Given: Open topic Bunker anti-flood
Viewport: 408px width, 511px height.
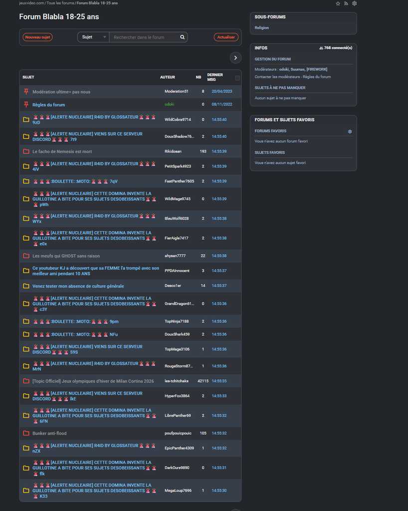Looking at the screenshot, I should pyautogui.click(x=49, y=434).
